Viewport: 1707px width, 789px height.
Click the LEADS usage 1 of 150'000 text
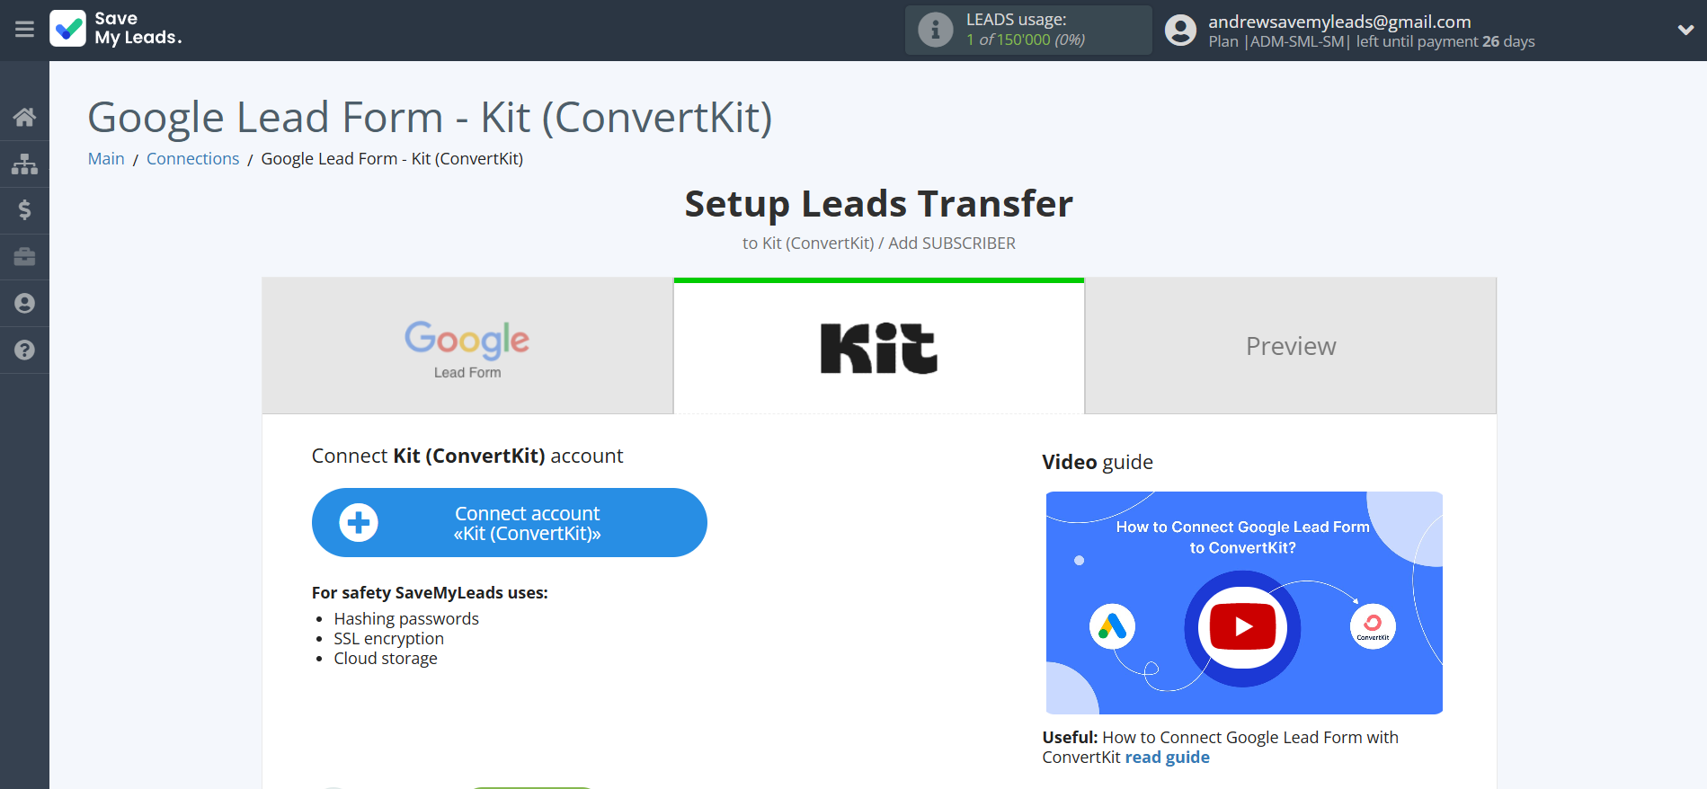(1026, 40)
